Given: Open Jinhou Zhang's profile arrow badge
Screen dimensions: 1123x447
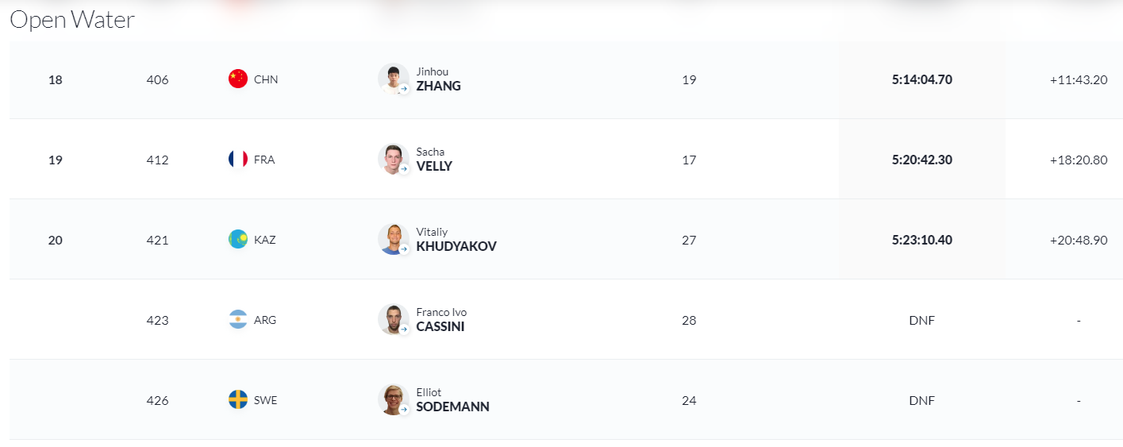Looking at the screenshot, I should 404,89.
